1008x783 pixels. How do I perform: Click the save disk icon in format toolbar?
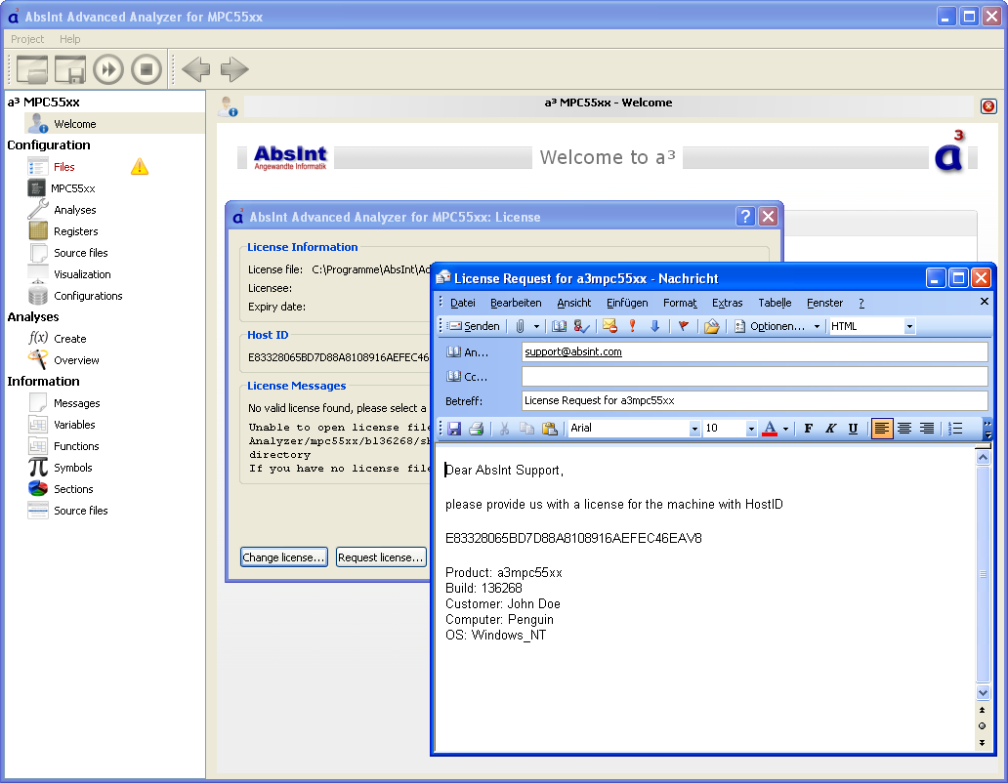(454, 429)
